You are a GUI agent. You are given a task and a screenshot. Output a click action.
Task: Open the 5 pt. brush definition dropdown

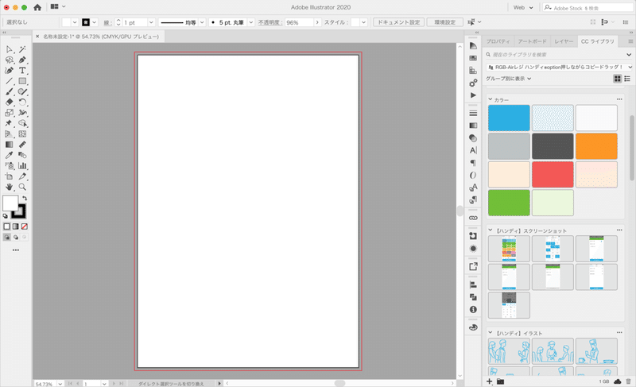click(251, 22)
